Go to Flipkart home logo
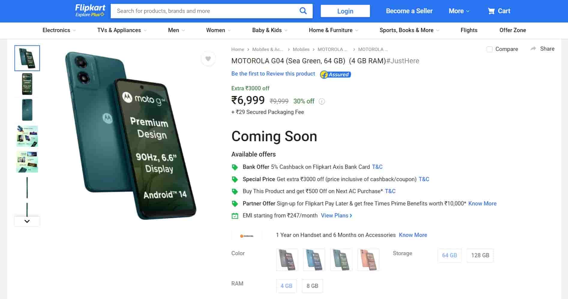Viewport: 568px width, 299px height. [90, 10]
